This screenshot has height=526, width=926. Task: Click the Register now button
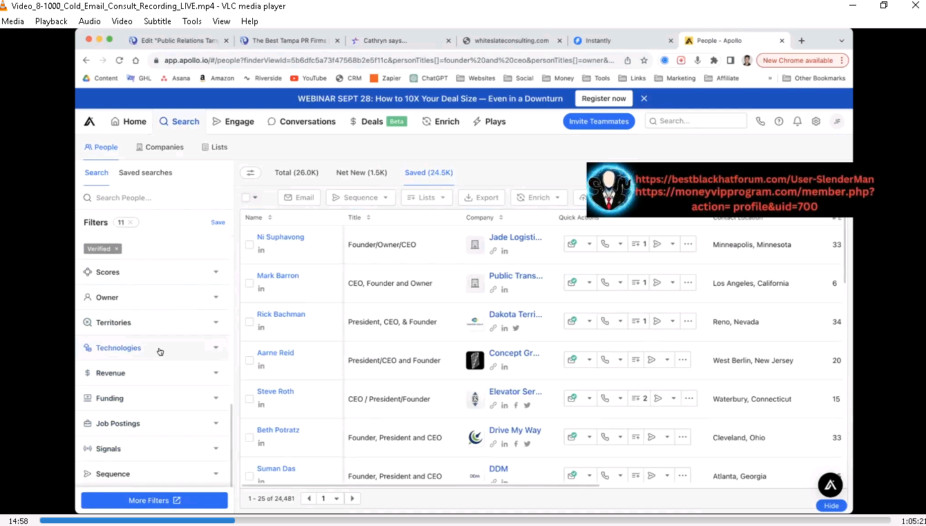(x=604, y=99)
